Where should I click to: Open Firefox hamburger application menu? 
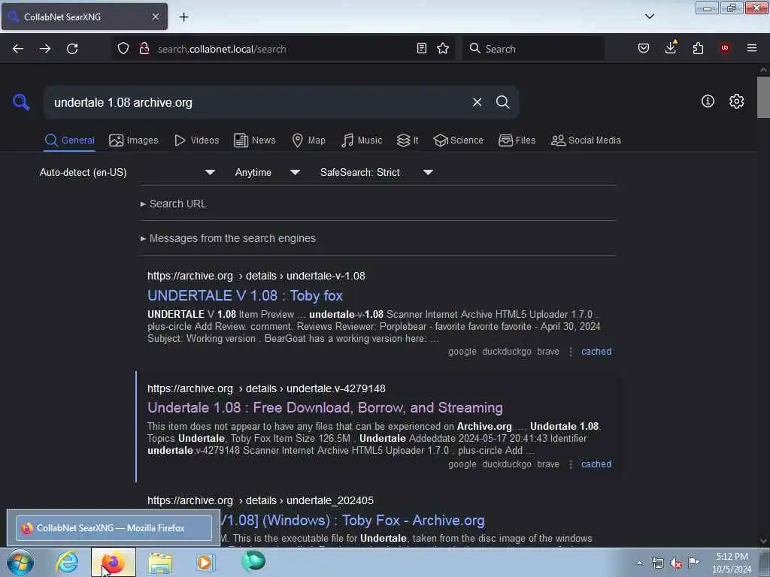coord(752,48)
